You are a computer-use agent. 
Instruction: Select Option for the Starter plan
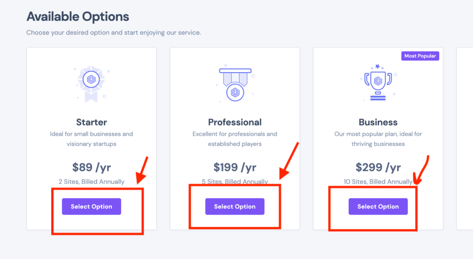pos(91,206)
